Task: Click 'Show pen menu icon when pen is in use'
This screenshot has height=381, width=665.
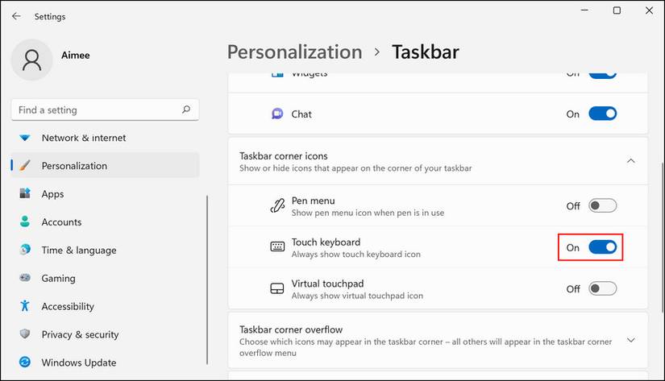Action: click(368, 213)
